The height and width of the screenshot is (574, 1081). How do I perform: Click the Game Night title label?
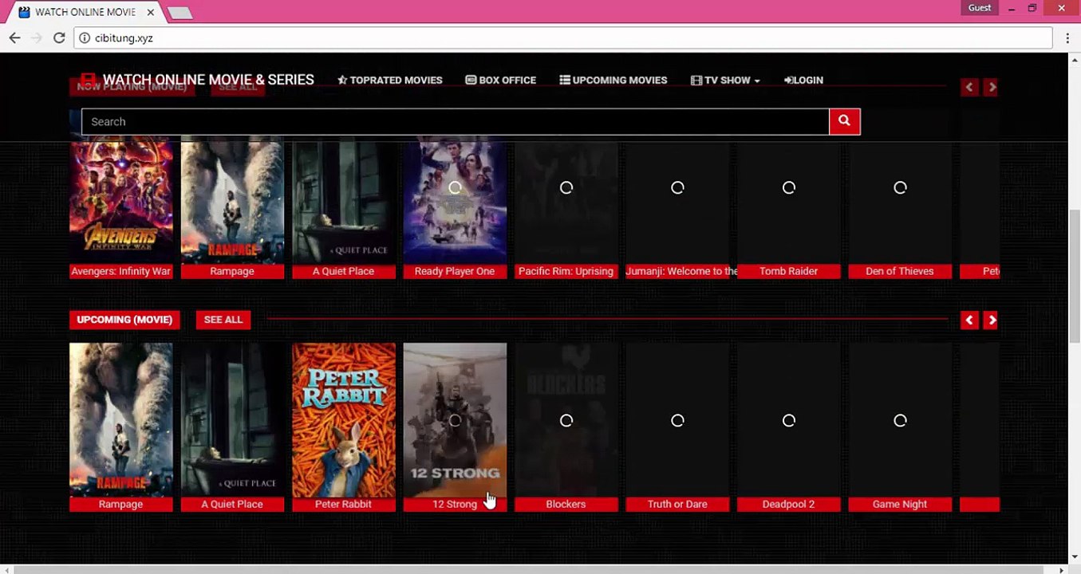(900, 504)
